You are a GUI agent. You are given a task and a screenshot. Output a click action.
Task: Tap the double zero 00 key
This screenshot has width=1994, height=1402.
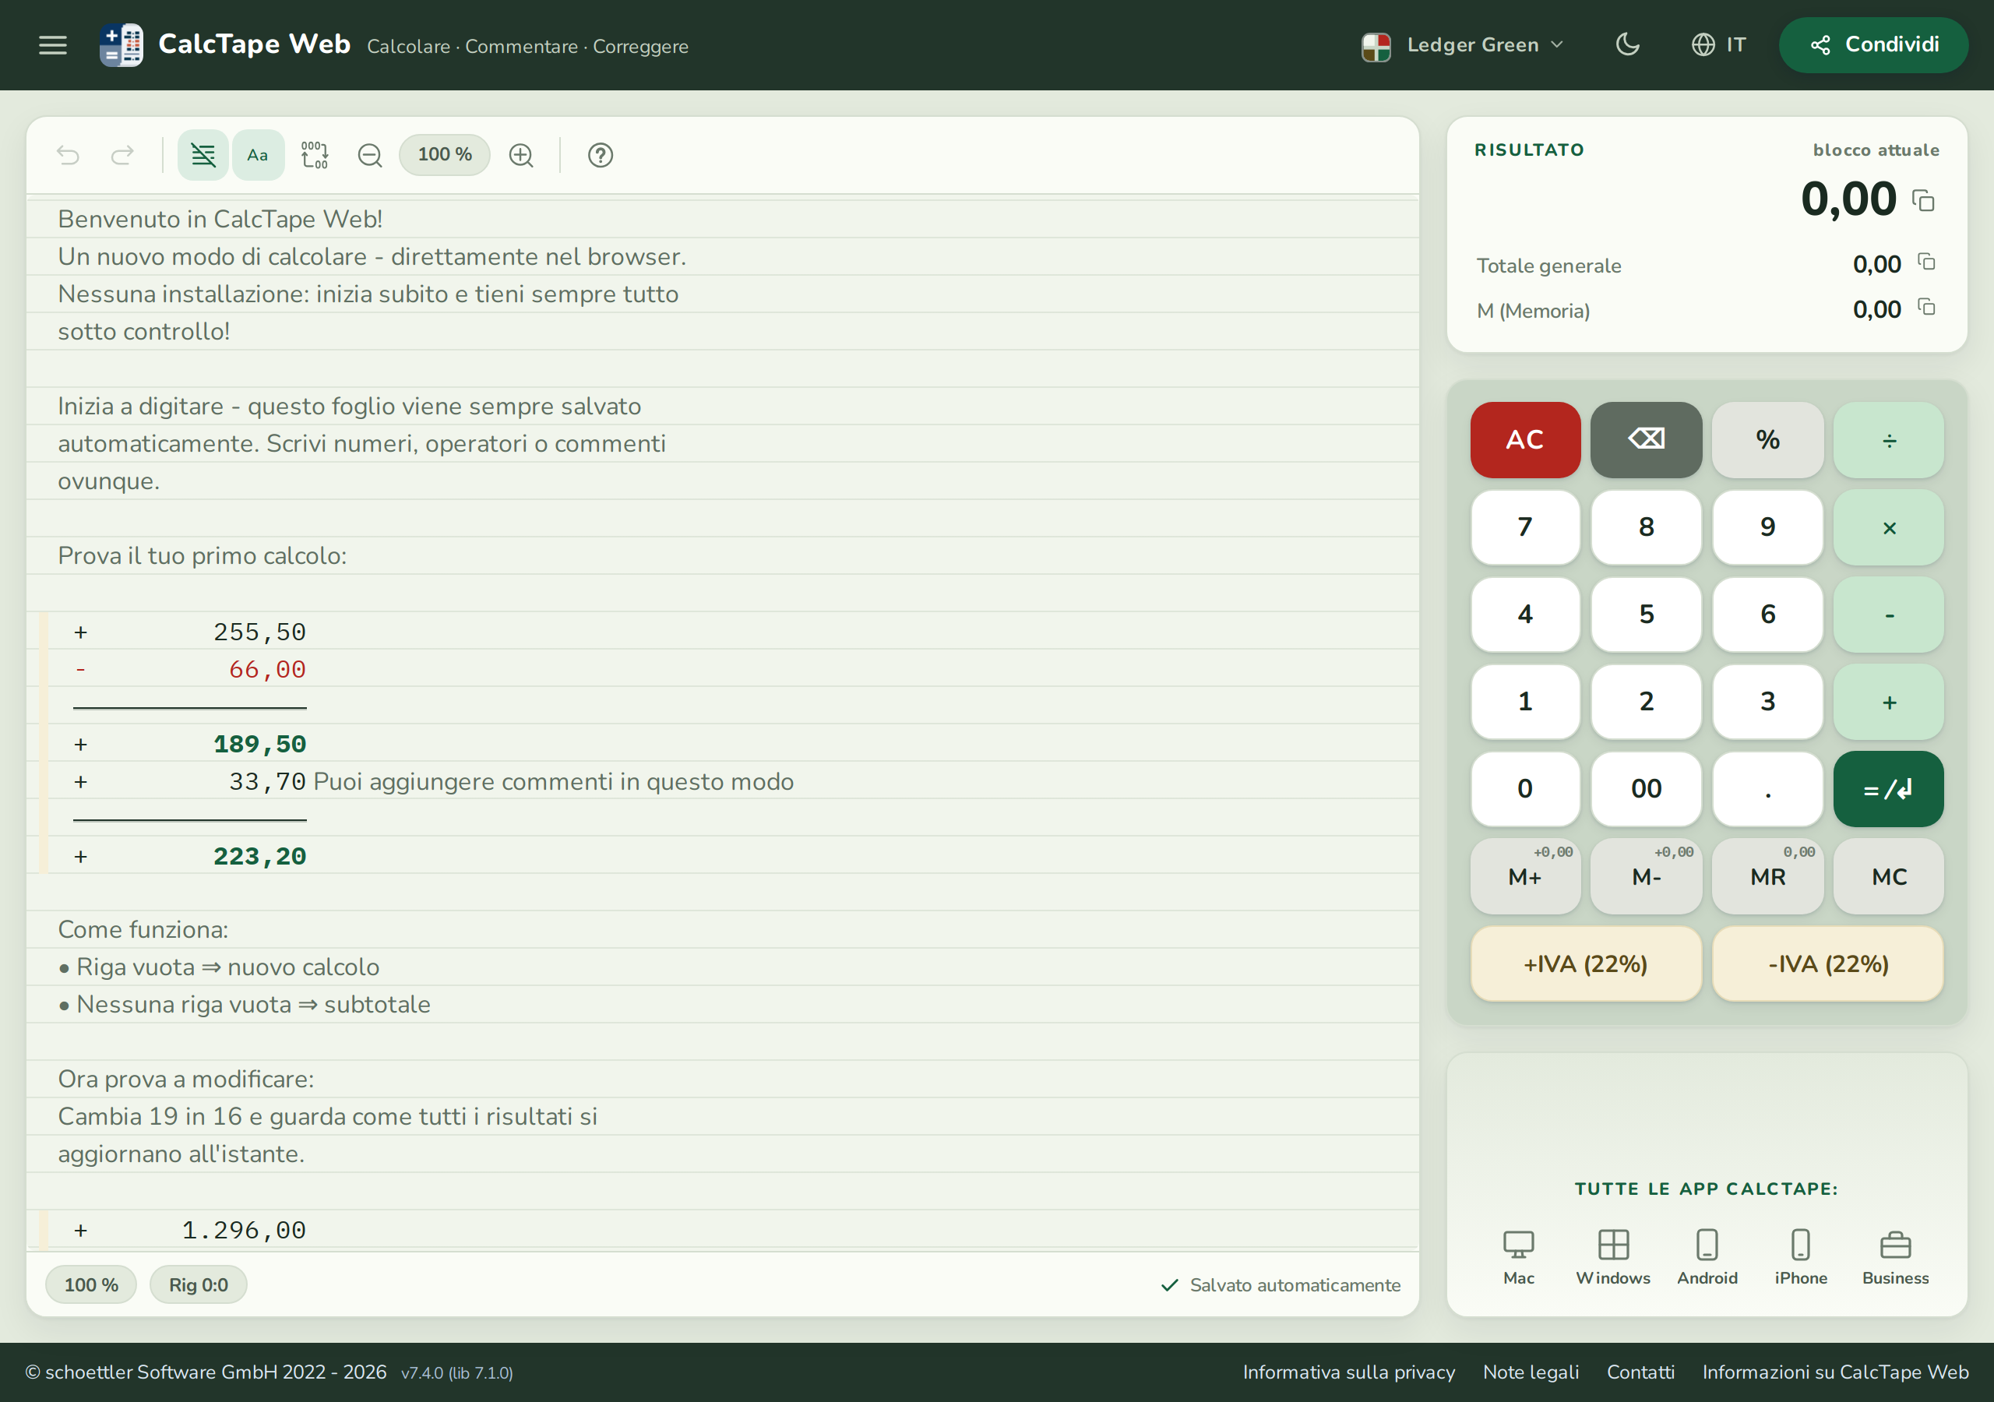pyautogui.click(x=1646, y=789)
